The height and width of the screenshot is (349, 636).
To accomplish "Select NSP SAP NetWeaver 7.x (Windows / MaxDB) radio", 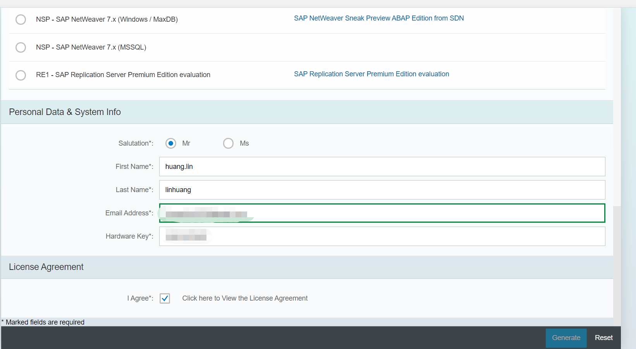I will coord(21,19).
